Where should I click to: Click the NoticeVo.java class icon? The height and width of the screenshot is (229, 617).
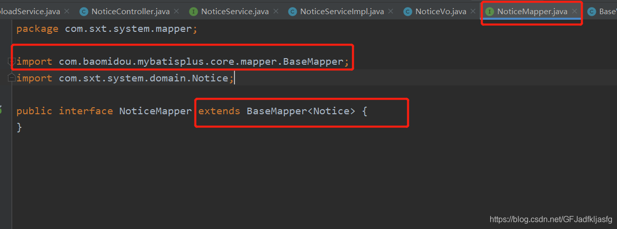click(407, 11)
